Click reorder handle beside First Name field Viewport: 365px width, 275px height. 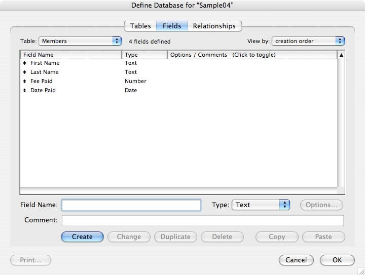[24, 63]
